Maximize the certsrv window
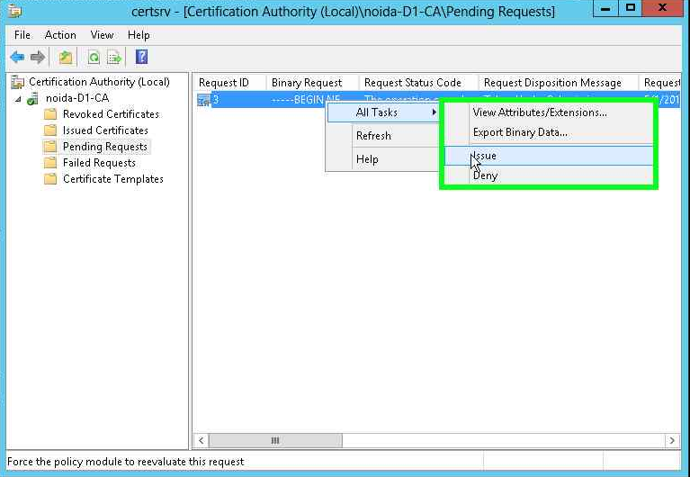This screenshot has height=477, width=690. point(630,8)
